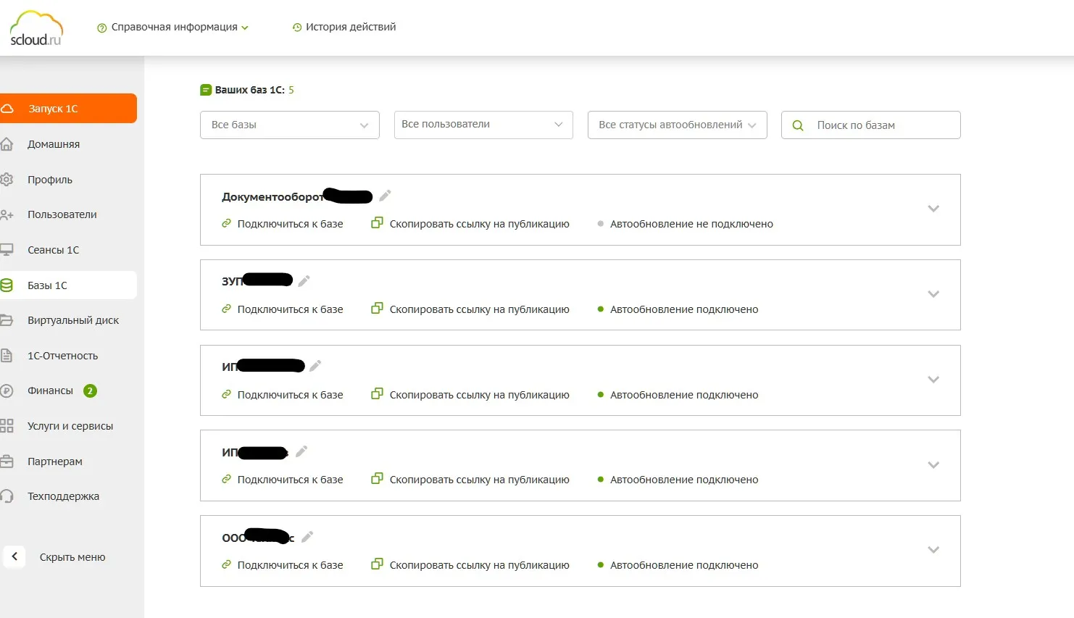This screenshot has height=618, width=1074.
Task: Click pencil edit icon next to Документооборот
Action: click(x=386, y=196)
